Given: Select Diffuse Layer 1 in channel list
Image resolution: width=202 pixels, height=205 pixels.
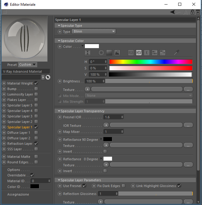Looking at the screenshot, I should [x=19, y=133].
